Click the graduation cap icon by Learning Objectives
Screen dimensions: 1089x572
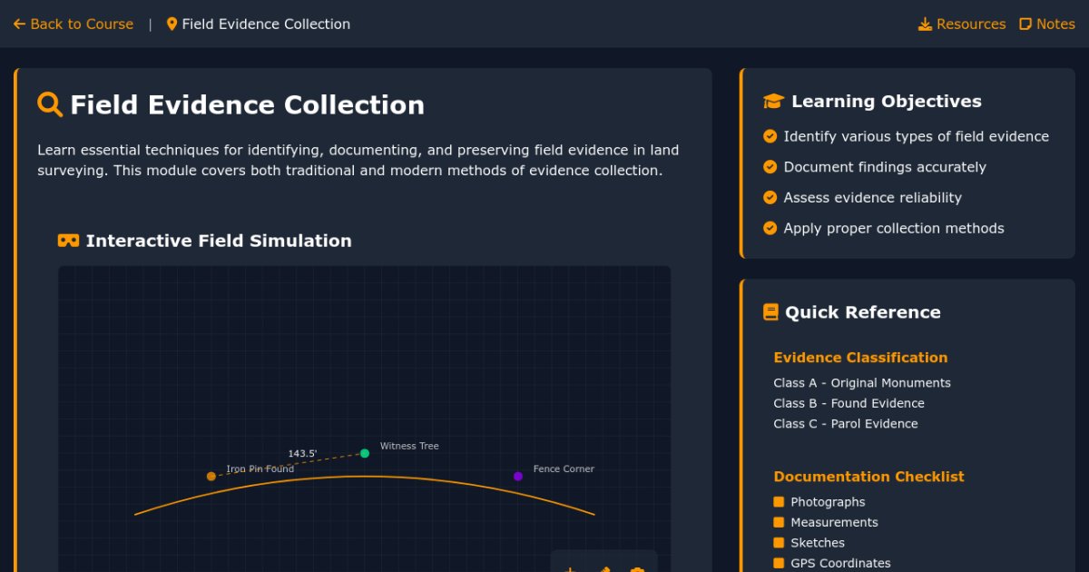point(773,102)
